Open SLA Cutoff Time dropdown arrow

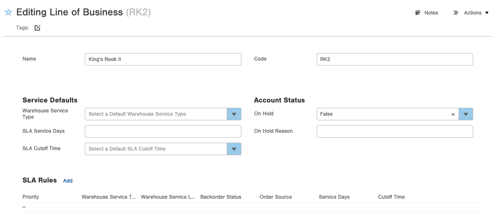(x=234, y=149)
